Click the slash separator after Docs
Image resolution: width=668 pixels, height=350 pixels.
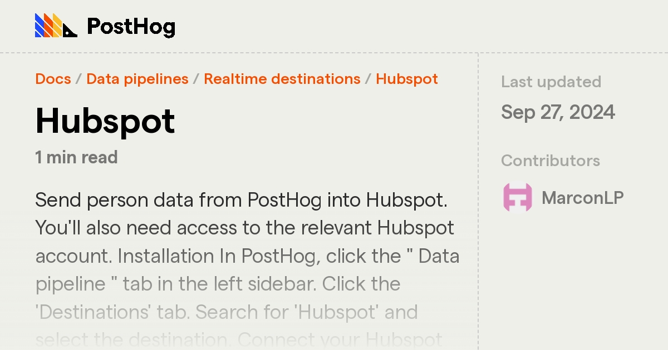pos(78,79)
